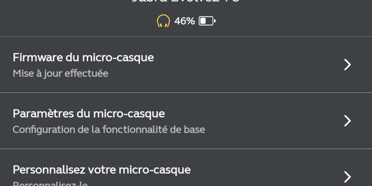Click the 46% battery percentage
The height and width of the screenshot is (186, 372).
tap(185, 21)
